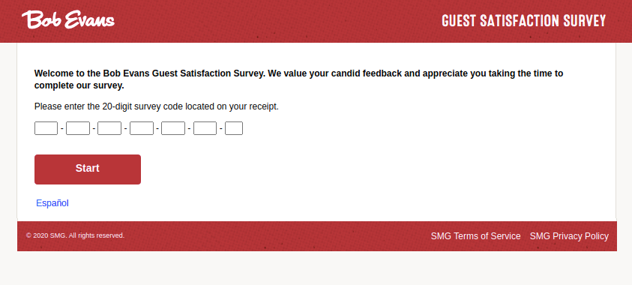
Task: Click the Bob Evans logo
Action: click(68, 19)
